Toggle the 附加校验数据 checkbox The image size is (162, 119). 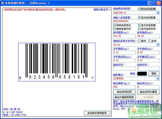(139, 9)
